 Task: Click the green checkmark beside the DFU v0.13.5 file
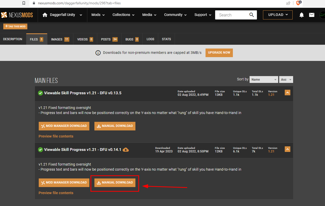40,93
